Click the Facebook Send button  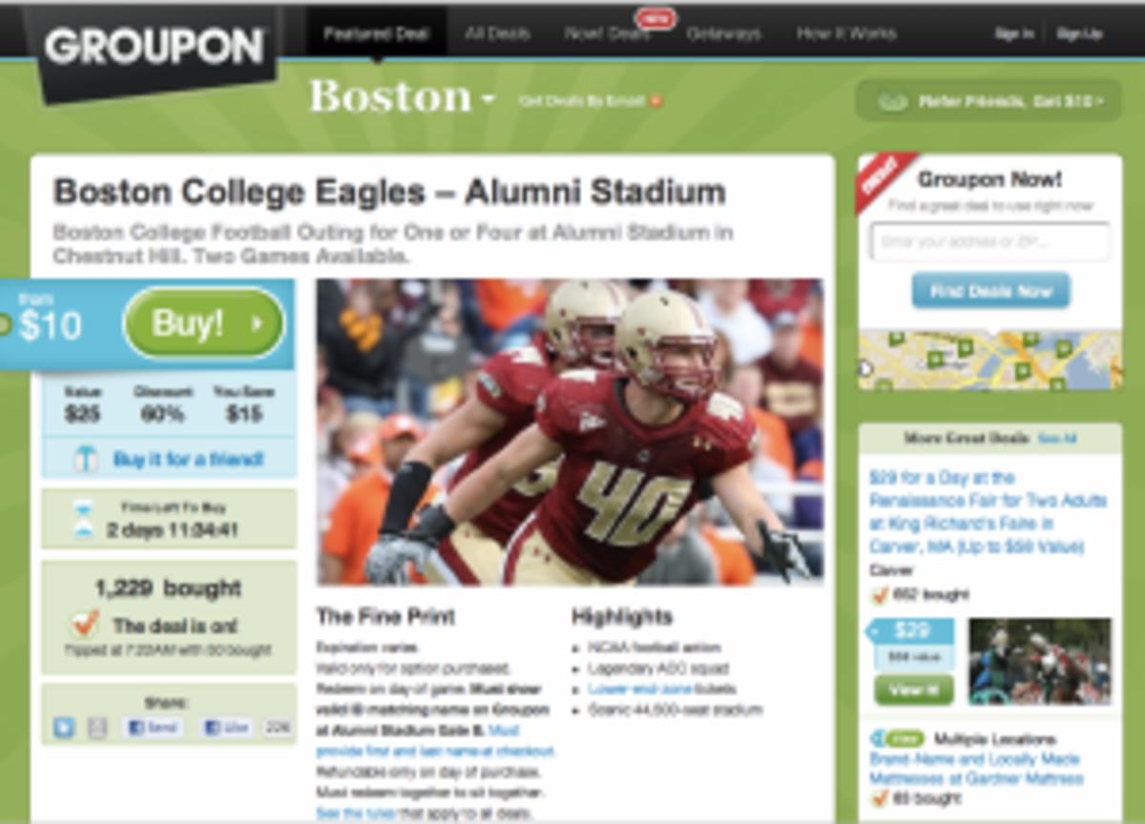point(153,728)
